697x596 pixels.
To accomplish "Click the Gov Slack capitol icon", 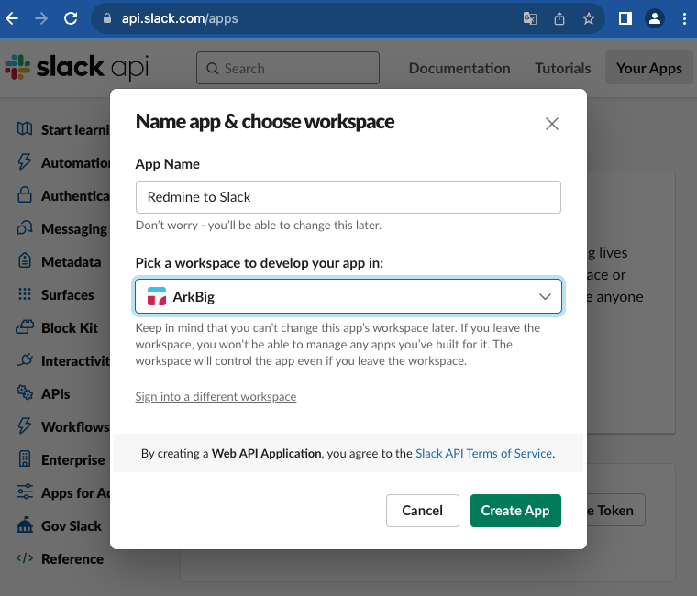I will tap(25, 524).
